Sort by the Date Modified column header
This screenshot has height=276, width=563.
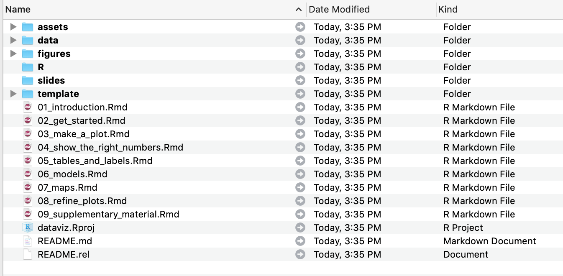point(339,9)
